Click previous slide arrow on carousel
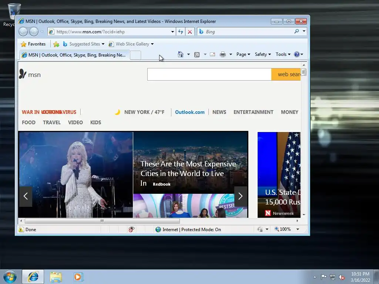379x284 pixels. (26, 196)
